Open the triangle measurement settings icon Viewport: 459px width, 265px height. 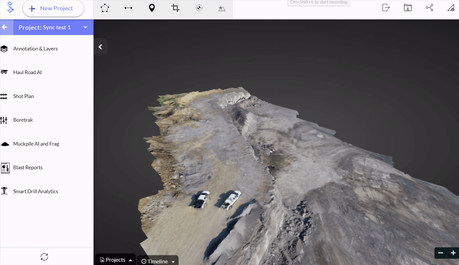click(451, 8)
